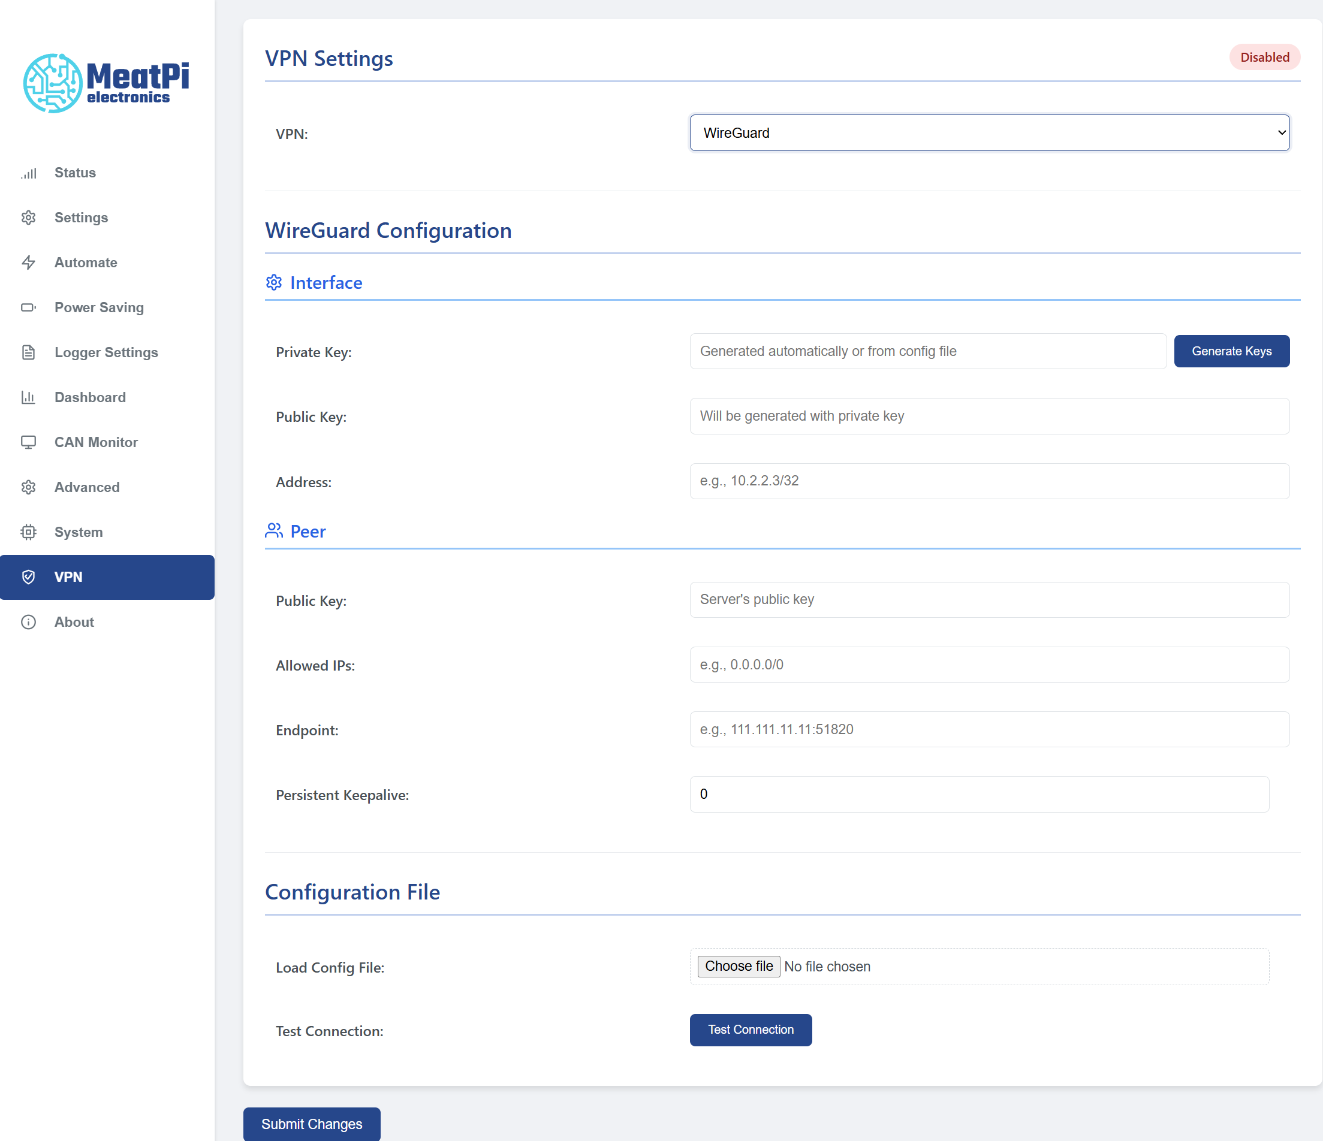Submit Changes at the bottom
1323x1141 pixels.
pos(312,1124)
